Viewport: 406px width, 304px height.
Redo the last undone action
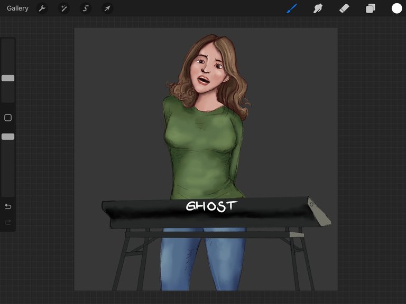(x=8, y=222)
